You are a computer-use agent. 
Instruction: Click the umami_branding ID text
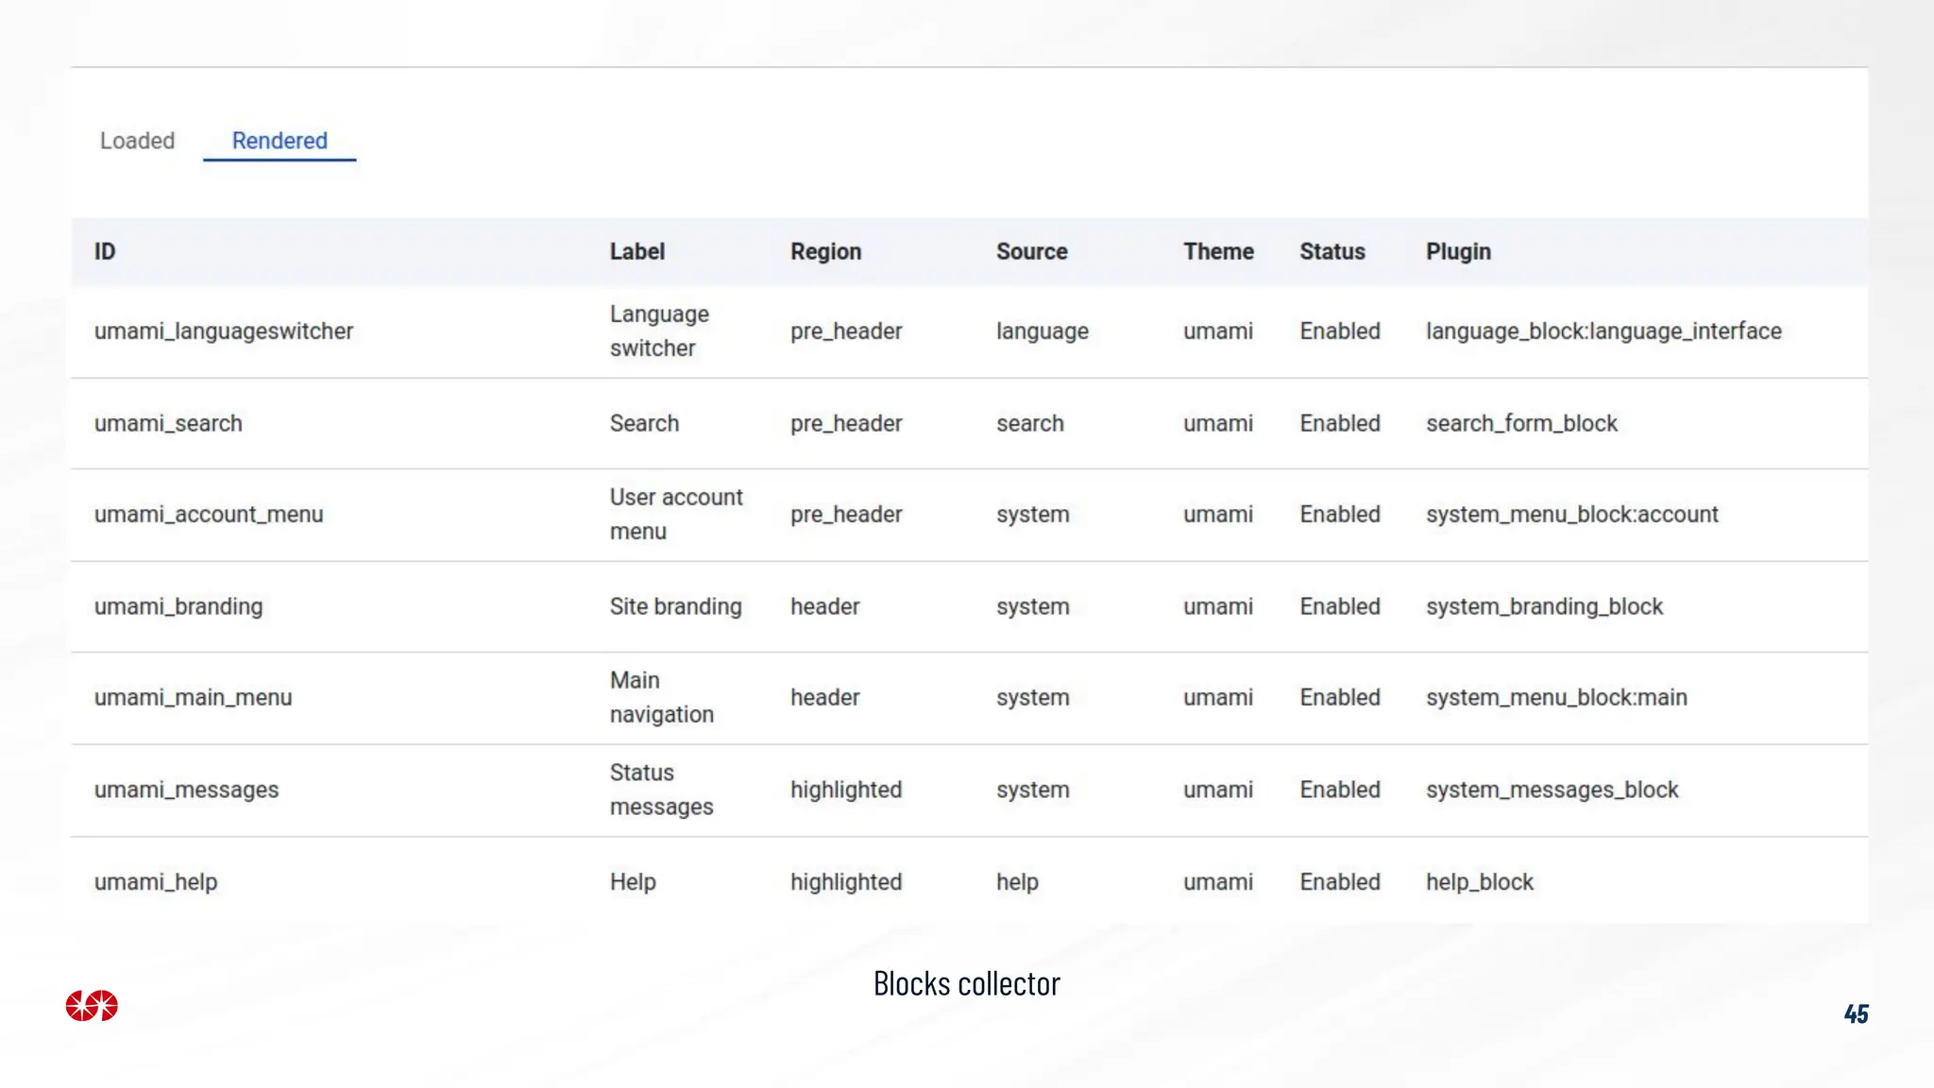[178, 607]
